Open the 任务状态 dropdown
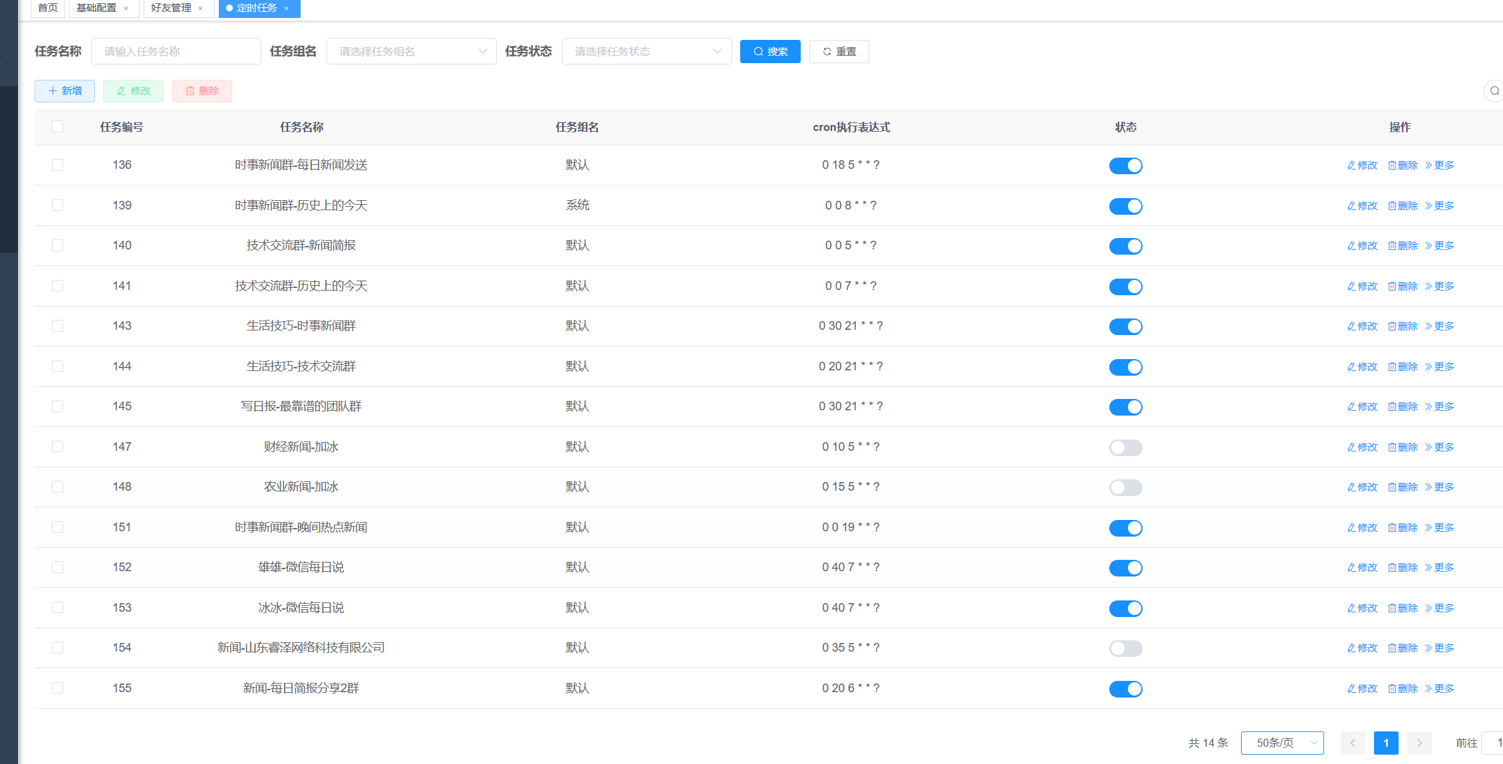1503x764 pixels. (x=647, y=51)
